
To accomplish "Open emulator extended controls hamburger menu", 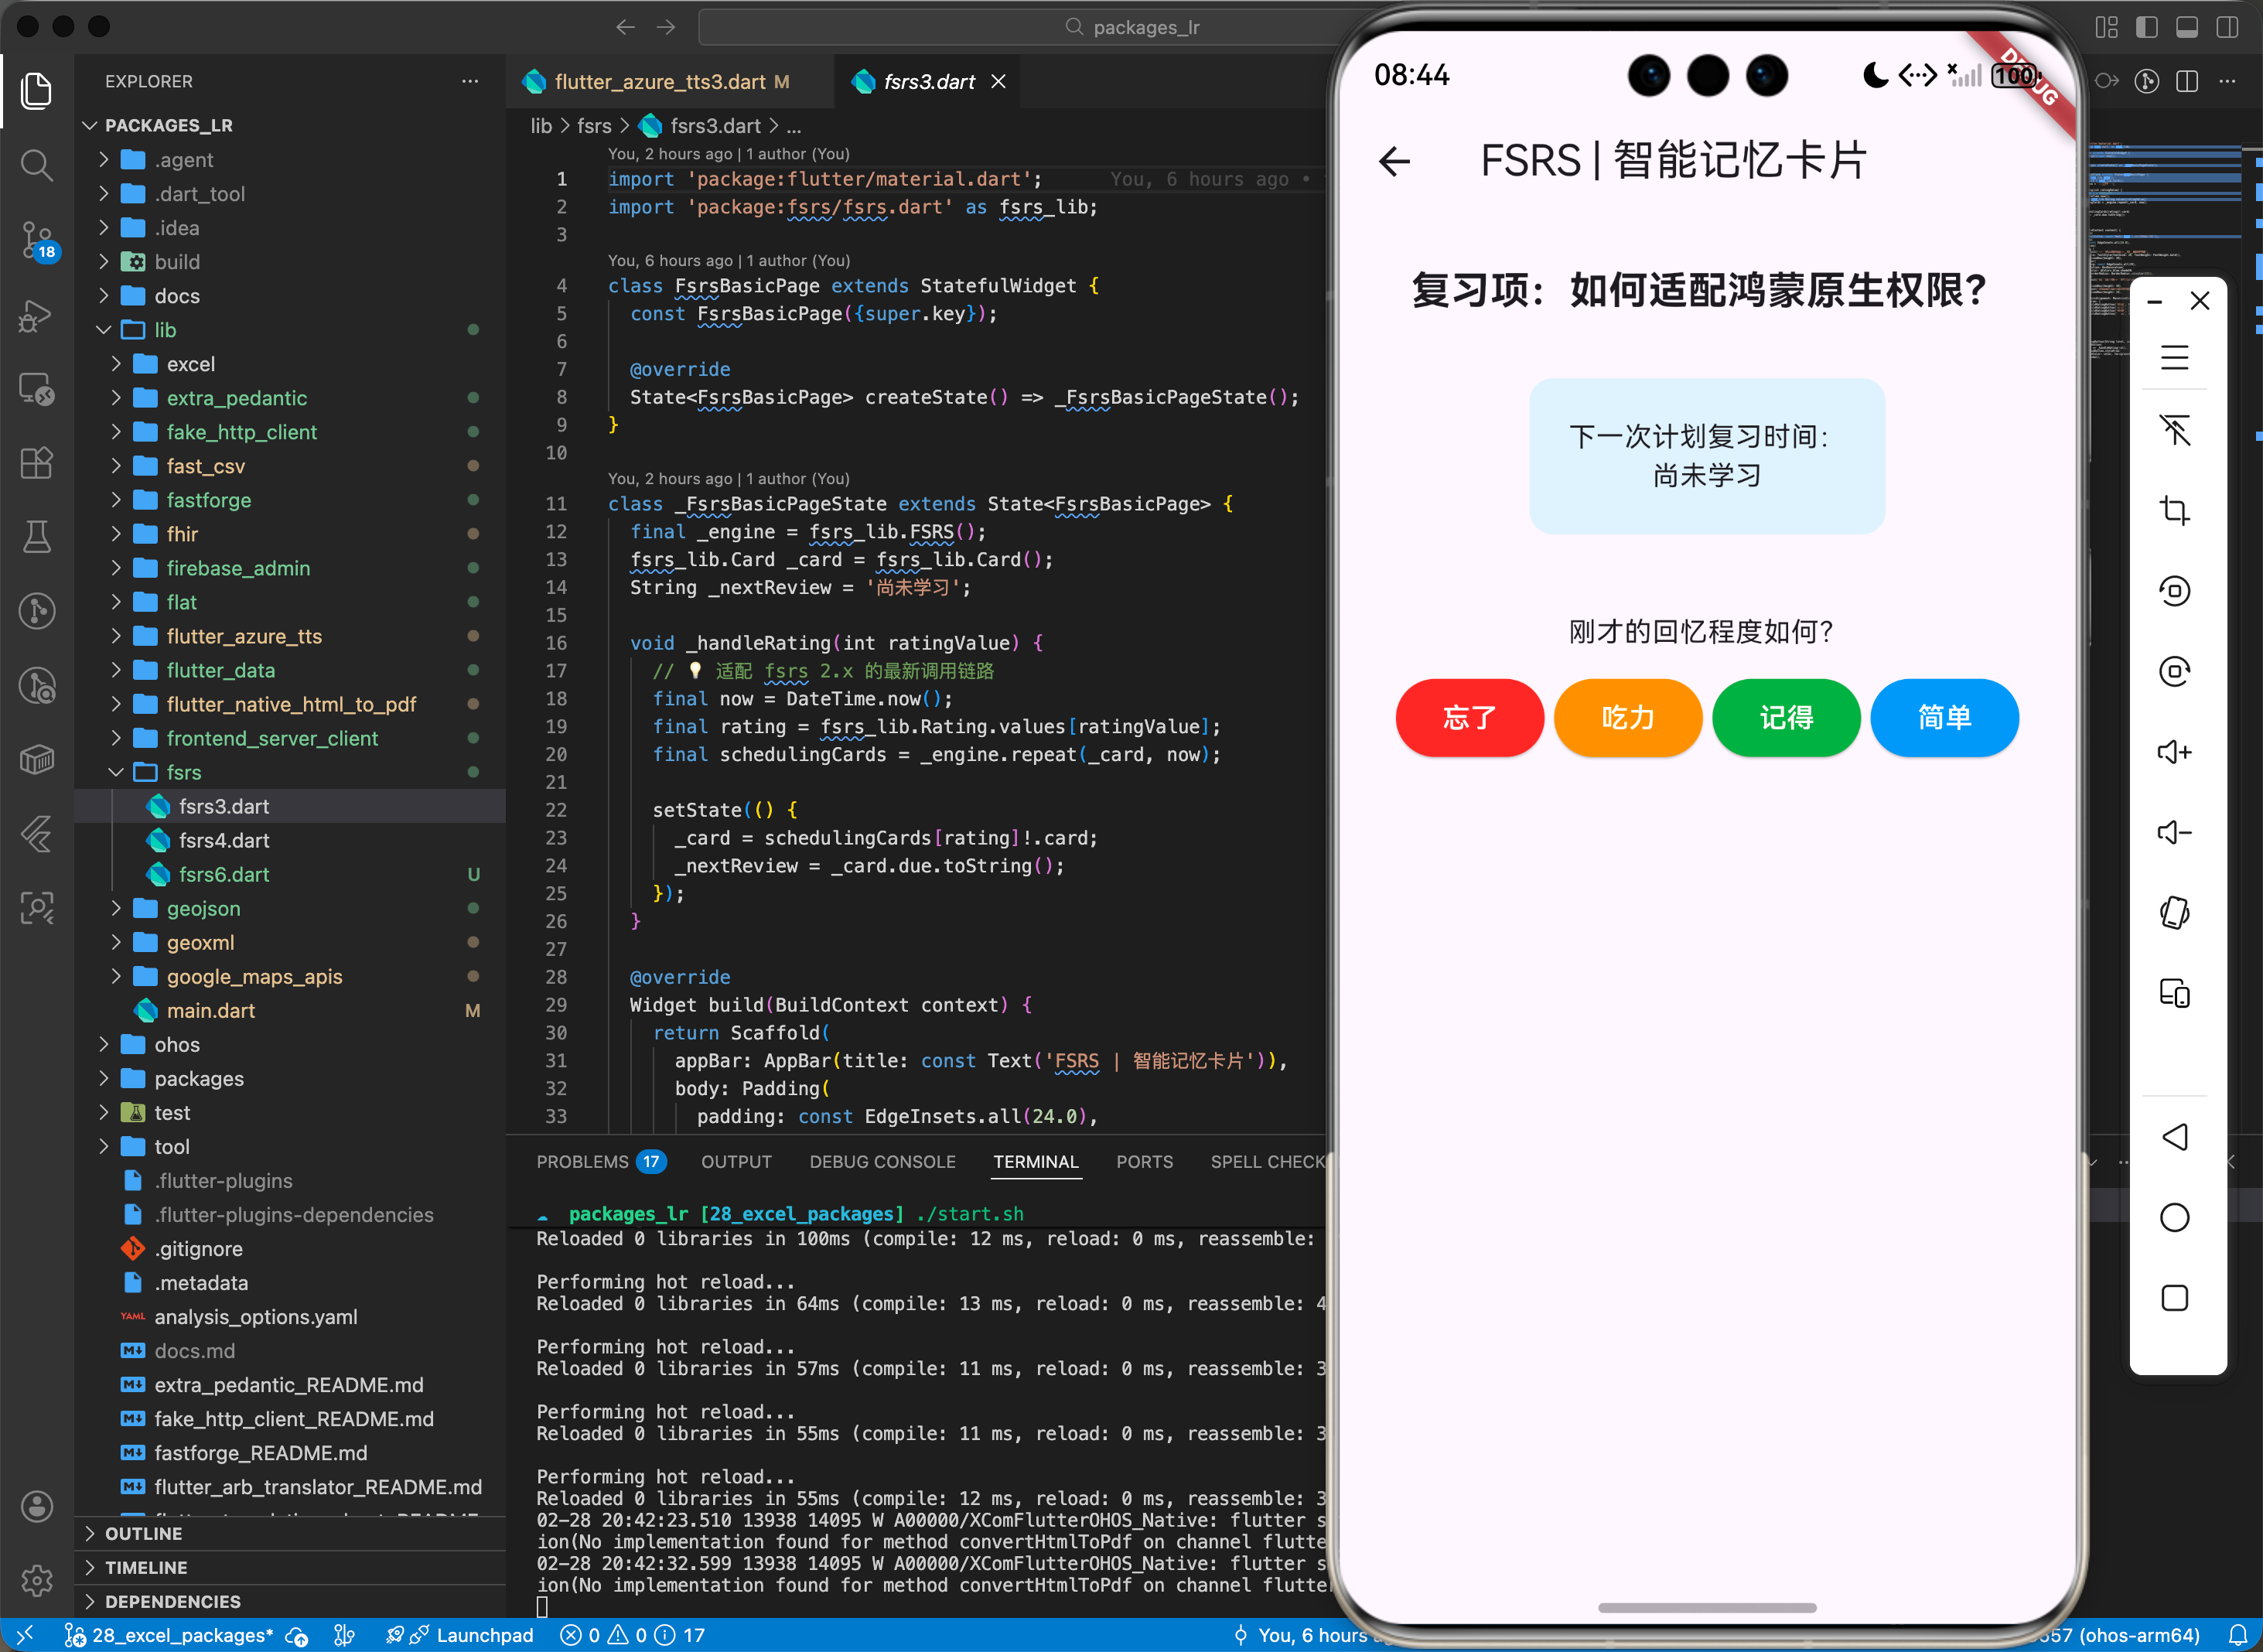I will pos(2176,357).
